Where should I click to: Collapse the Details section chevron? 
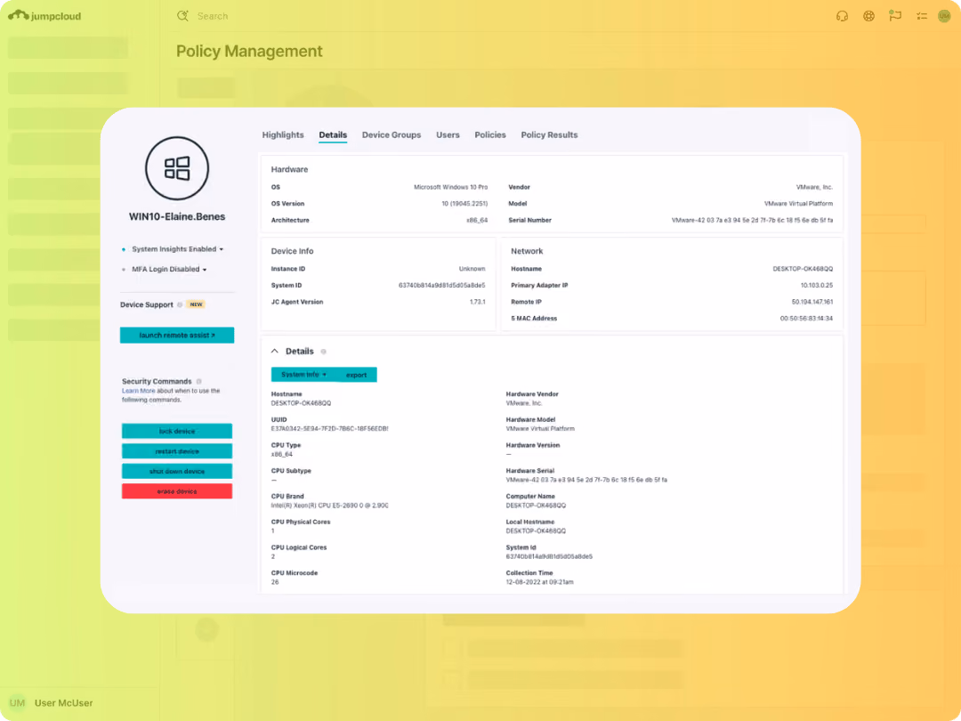[x=275, y=352]
